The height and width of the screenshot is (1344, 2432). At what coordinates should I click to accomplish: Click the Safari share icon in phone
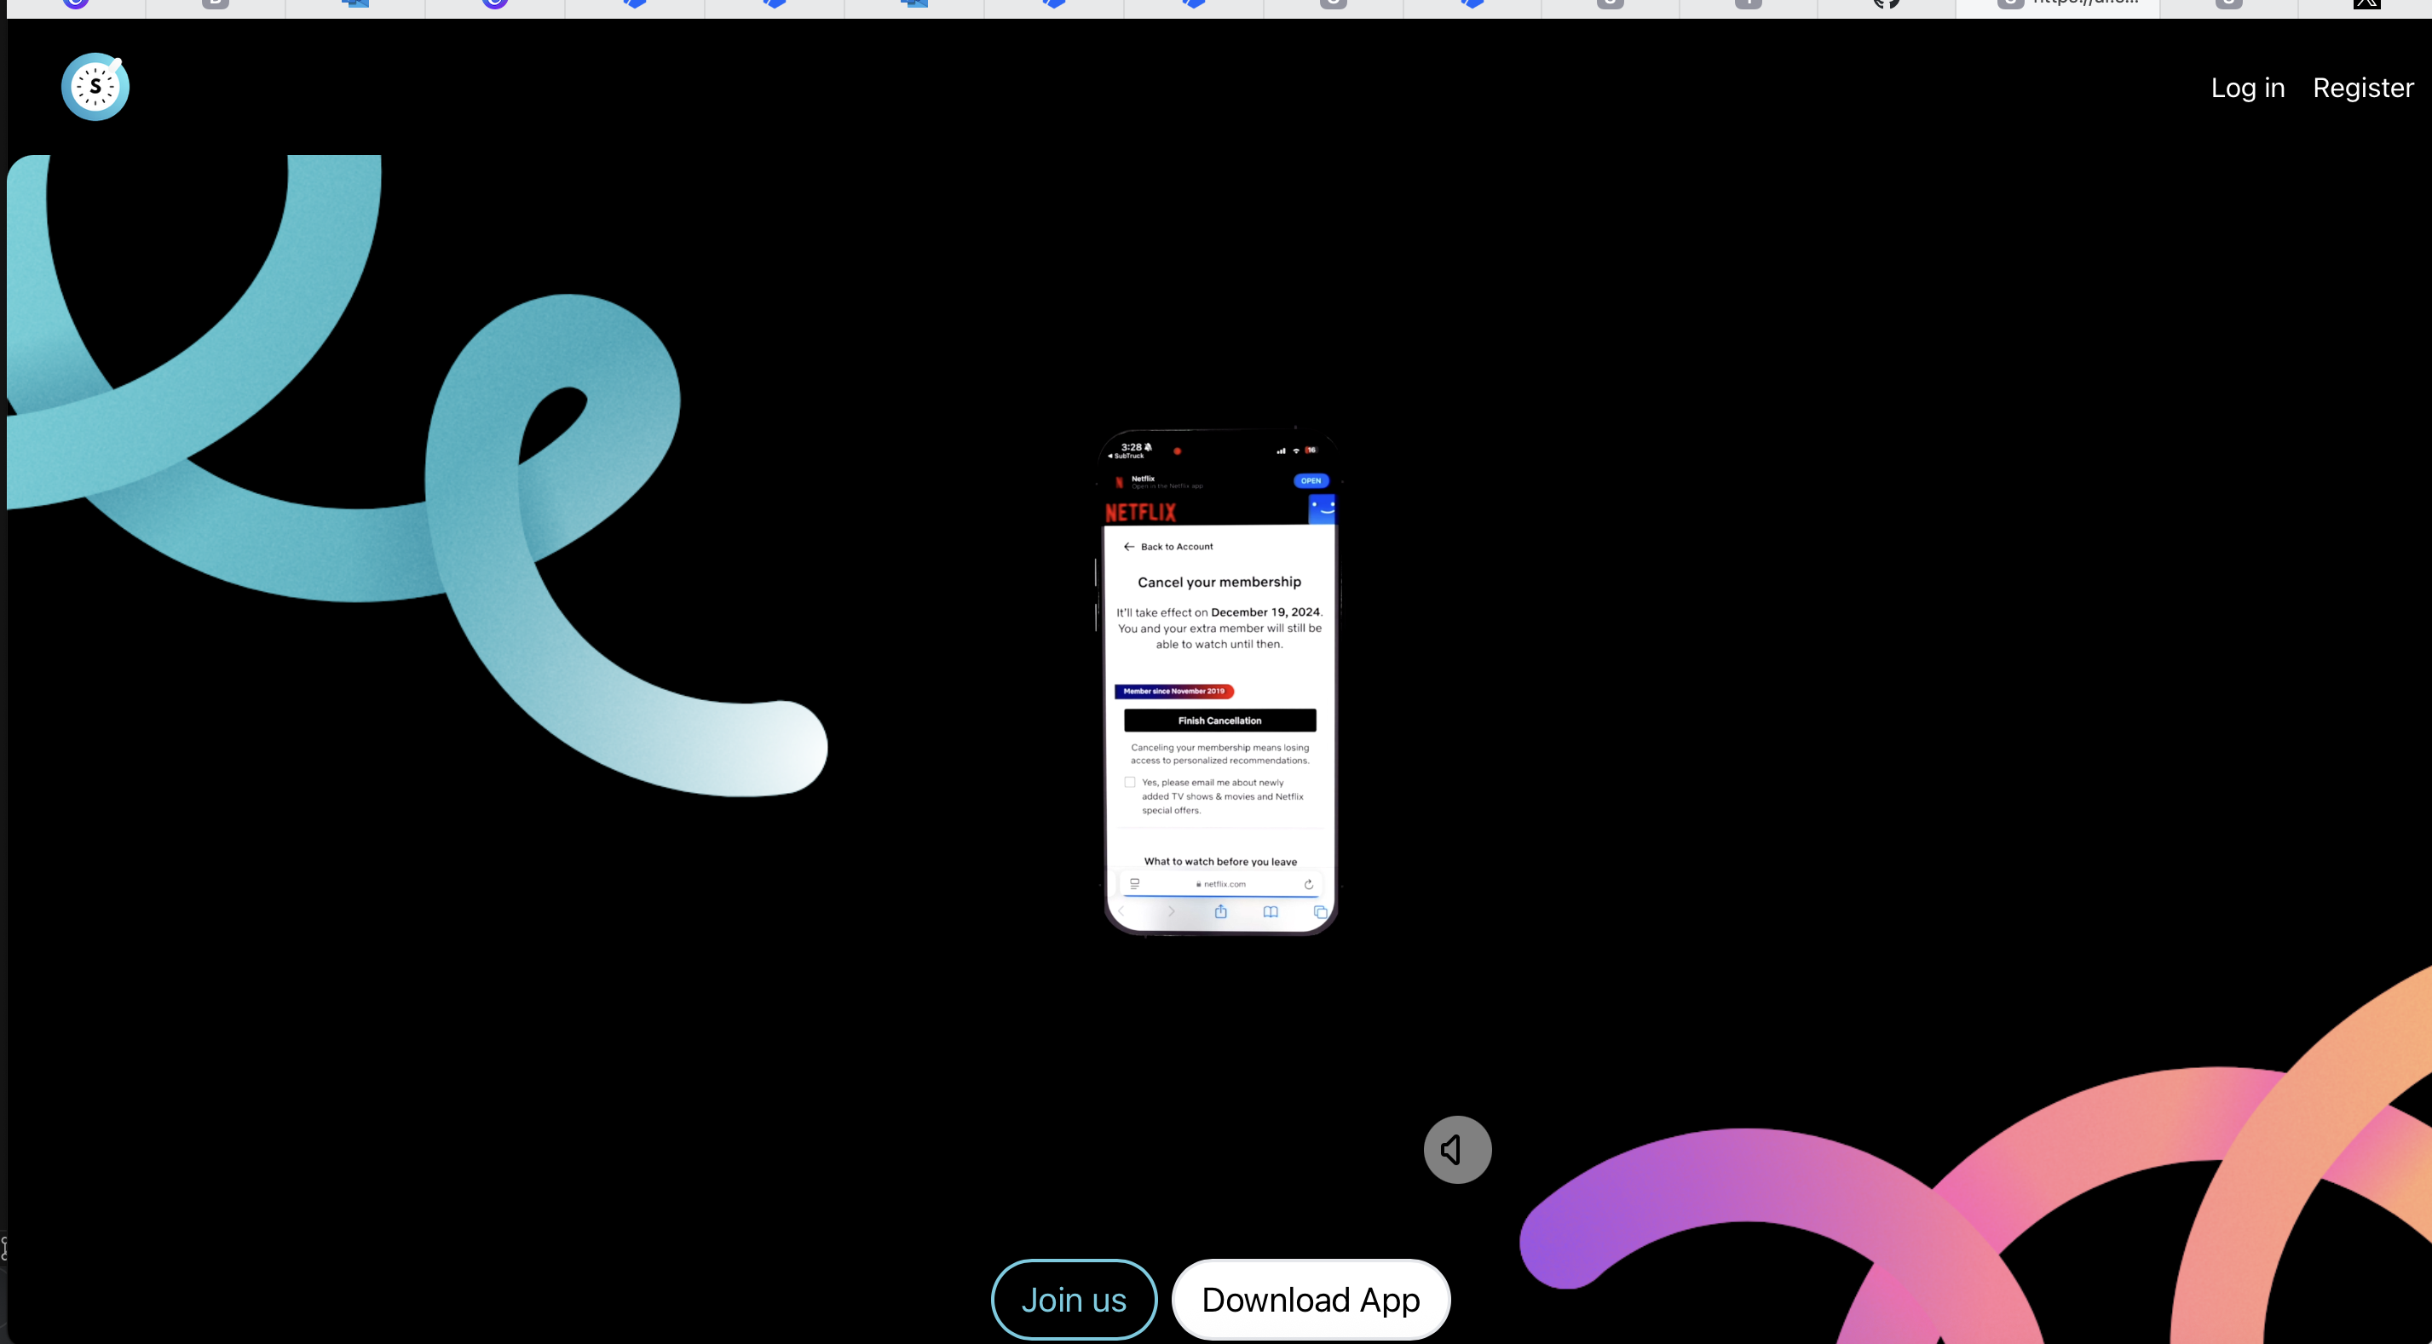(x=1221, y=911)
